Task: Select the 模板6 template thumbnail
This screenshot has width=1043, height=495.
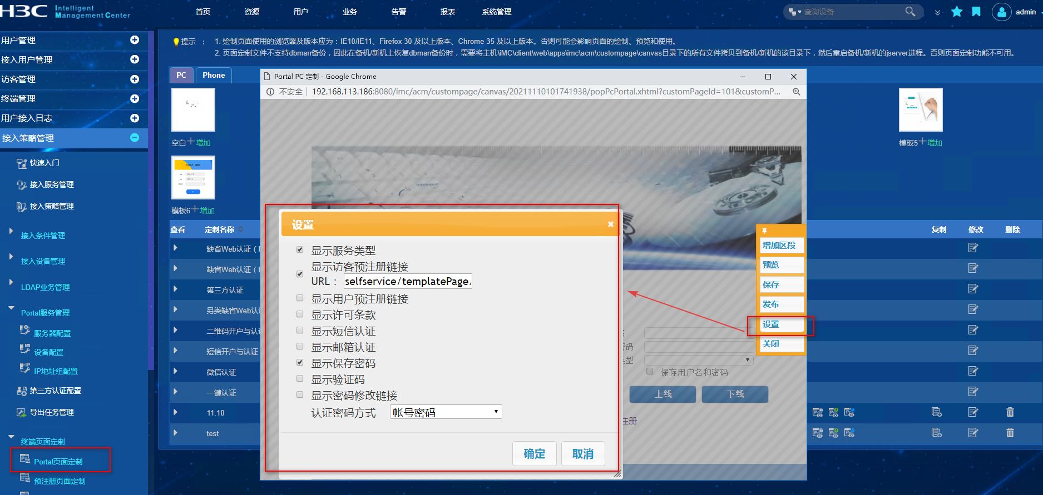Action: pos(193,178)
